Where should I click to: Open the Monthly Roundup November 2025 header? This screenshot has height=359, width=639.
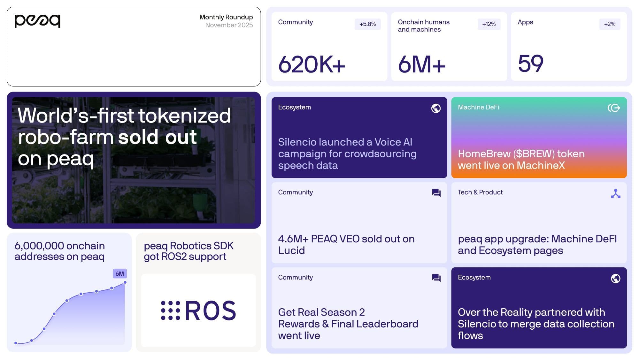[226, 21]
